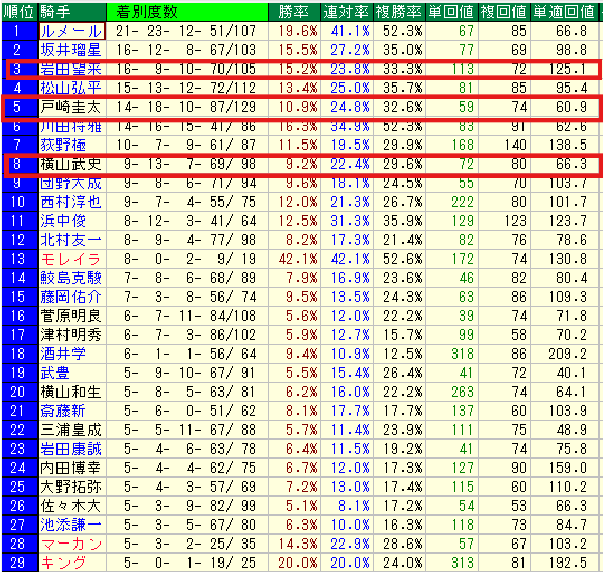This screenshot has height=572, width=604.
Task: Open the 酒井学 jockey link
Action: pos(63,354)
